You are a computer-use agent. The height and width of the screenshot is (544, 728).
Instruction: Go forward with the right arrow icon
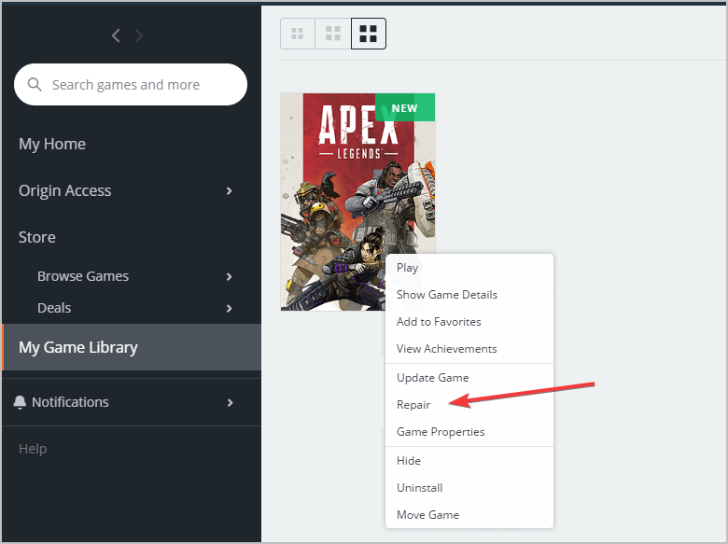[138, 35]
